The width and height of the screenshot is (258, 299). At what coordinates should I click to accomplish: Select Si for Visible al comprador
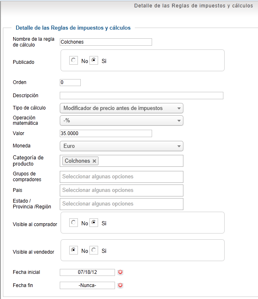click(94, 222)
